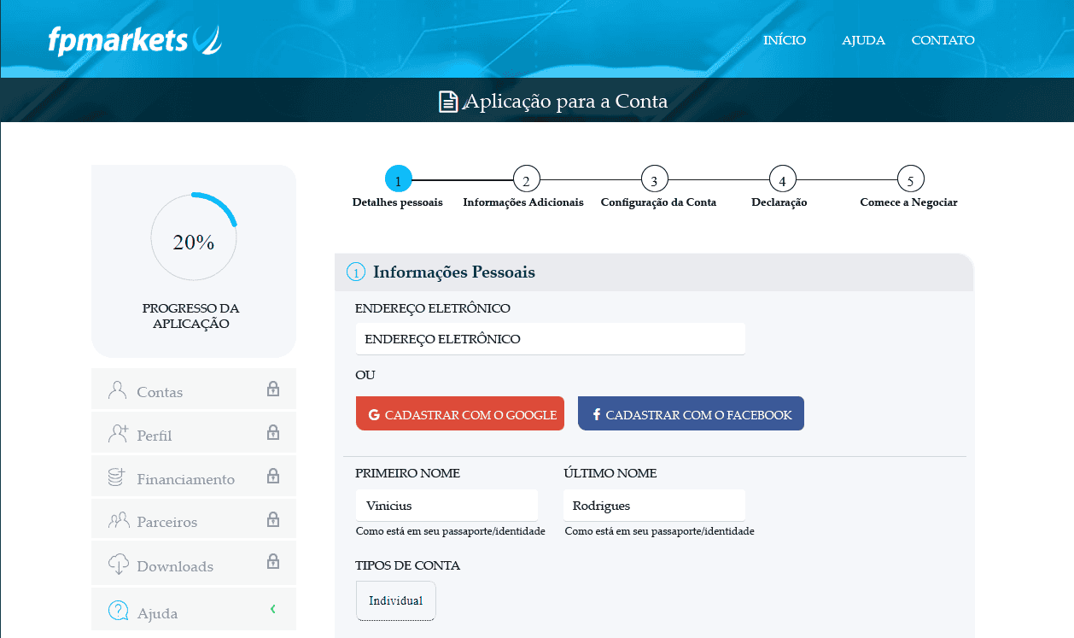The height and width of the screenshot is (638, 1074).
Task: Select CONTATO in the top navigation
Action: (943, 39)
